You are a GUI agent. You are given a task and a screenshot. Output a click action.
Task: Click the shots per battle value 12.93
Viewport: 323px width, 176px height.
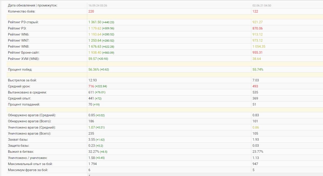(93, 80)
